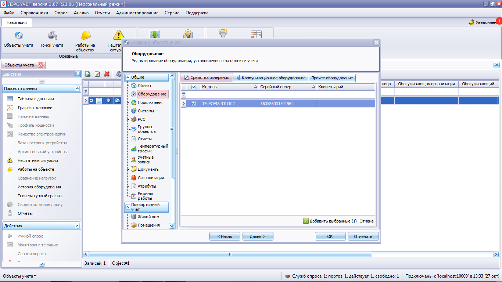The height and width of the screenshot is (282, 502).
Task: Click the add new object toolbar icon
Action: click(88, 74)
